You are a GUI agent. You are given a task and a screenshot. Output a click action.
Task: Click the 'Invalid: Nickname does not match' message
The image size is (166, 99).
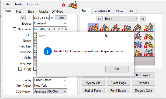pos(89,51)
